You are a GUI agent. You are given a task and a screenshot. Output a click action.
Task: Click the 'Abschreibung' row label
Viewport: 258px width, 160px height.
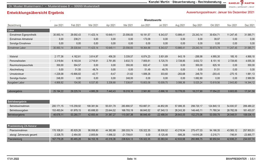click(x=17, y=70)
